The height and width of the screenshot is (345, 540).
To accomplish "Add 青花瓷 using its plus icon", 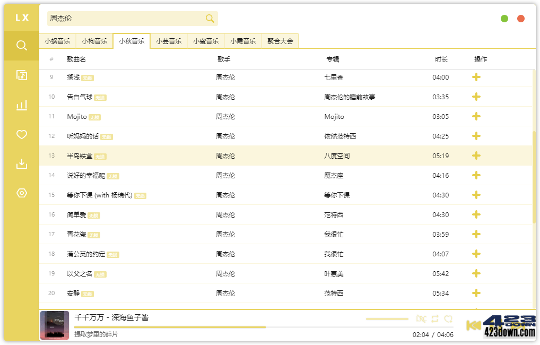I will click(x=476, y=234).
